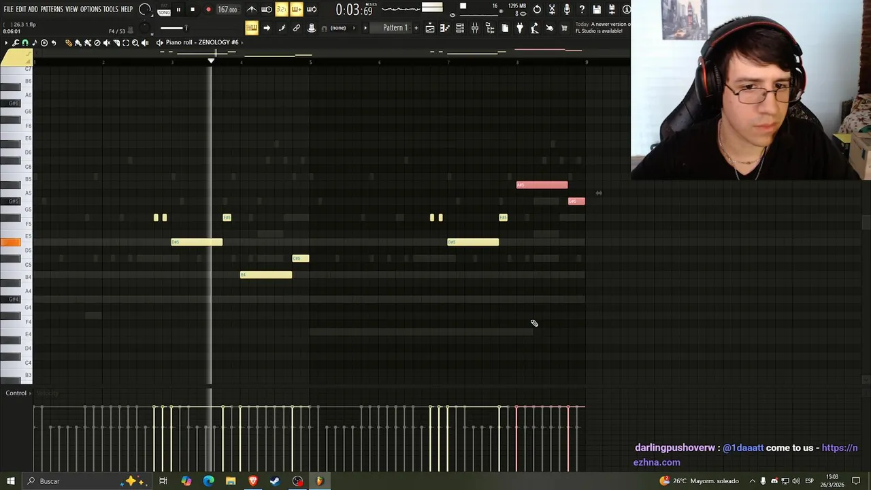871x490 pixels.
Task: Click the undo history circular arrow icon
Action: pyautogui.click(x=537, y=10)
